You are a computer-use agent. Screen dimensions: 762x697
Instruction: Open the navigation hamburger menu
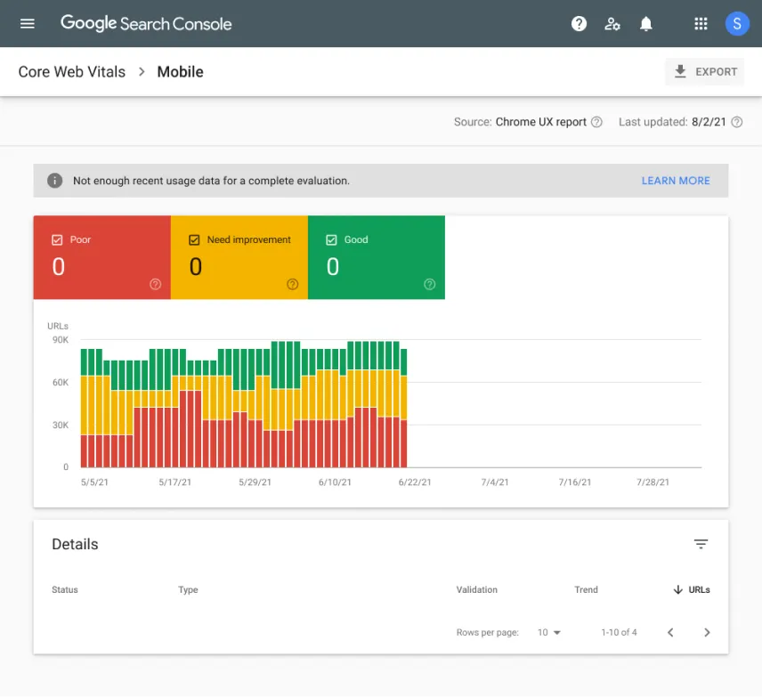click(26, 23)
